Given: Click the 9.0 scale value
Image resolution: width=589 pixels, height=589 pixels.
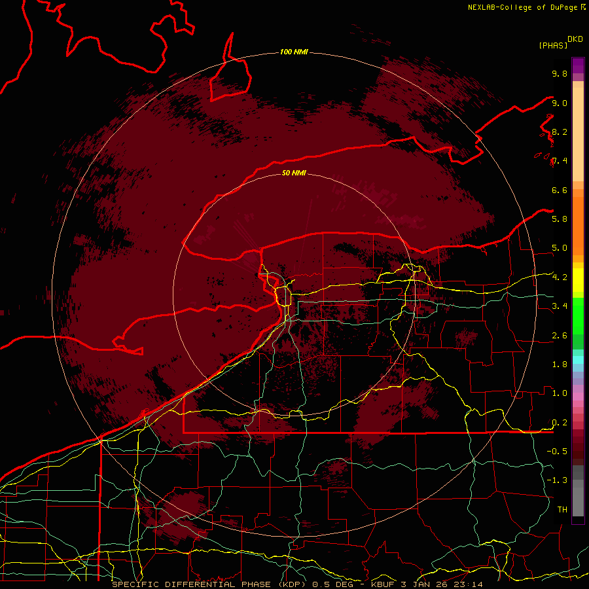Looking at the screenshot, I should pyautogui.click(x=560, y=103).
